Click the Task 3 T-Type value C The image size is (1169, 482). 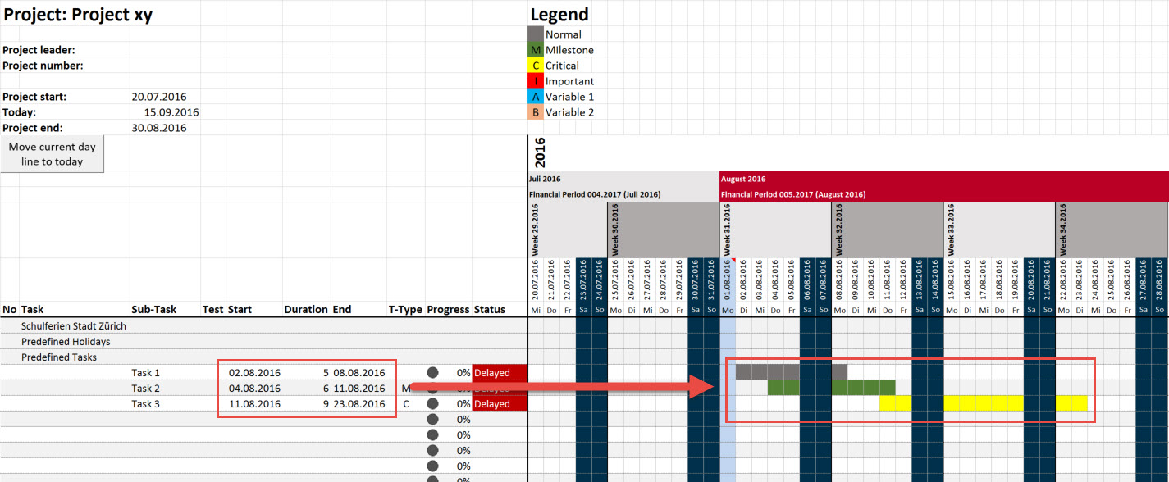tap(406, 403)
